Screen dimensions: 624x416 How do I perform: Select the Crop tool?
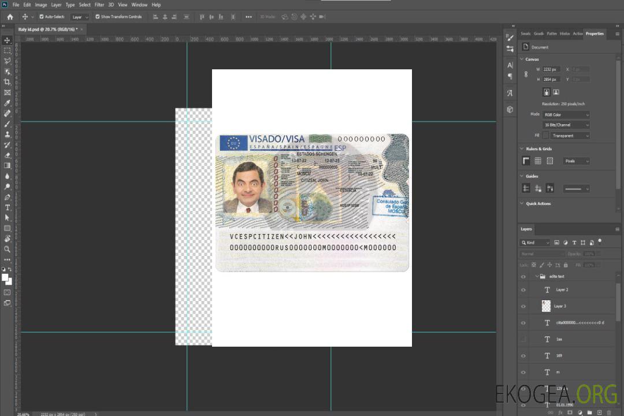(7, 82)
